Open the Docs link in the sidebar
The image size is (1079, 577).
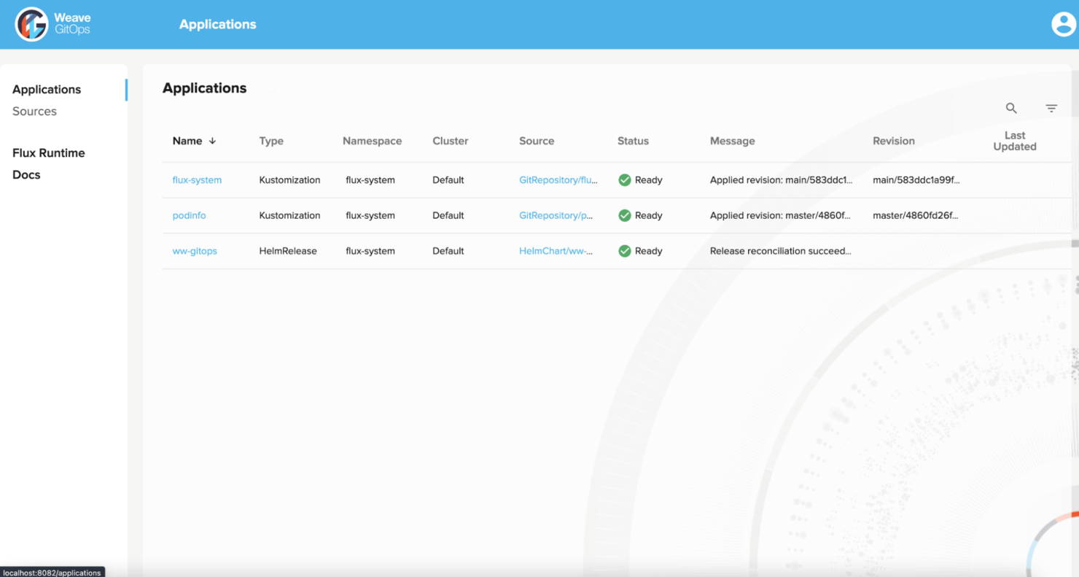(x=26, y=174)
